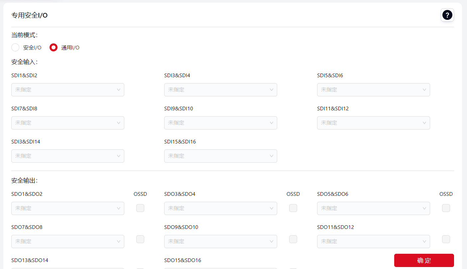This screenshot has height=269, width=467.
Task: Select the 通用I/O radio button
Action: coord(54,47)
